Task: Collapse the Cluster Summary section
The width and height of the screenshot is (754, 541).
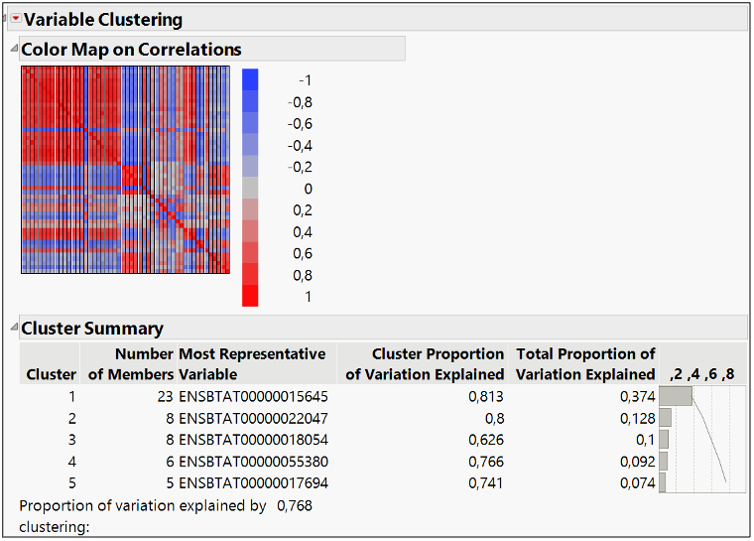Action: (x=13, y=328)
